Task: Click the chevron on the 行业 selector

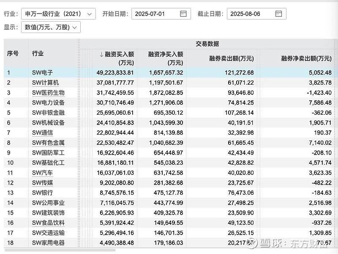Action: click(x=89, y=13)
